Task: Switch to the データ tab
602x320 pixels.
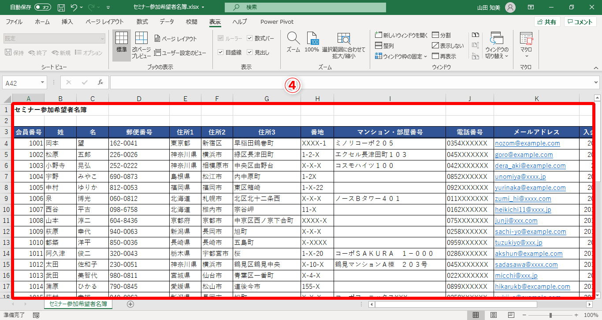Action: click(x=167, y=22)
